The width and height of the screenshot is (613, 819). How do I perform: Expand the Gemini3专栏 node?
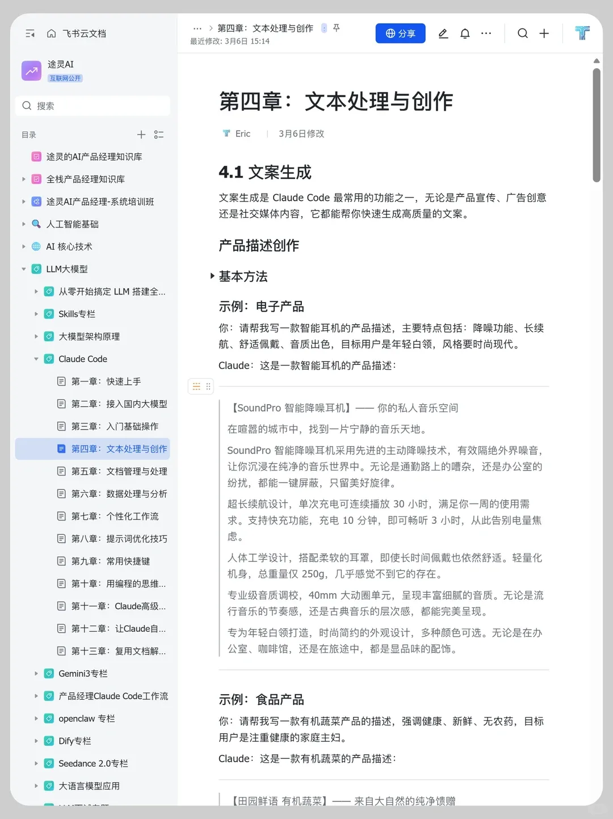coord(36,674)
